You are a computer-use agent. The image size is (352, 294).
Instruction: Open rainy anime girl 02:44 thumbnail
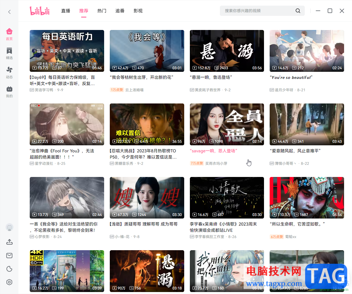click(x=67, y=198)
